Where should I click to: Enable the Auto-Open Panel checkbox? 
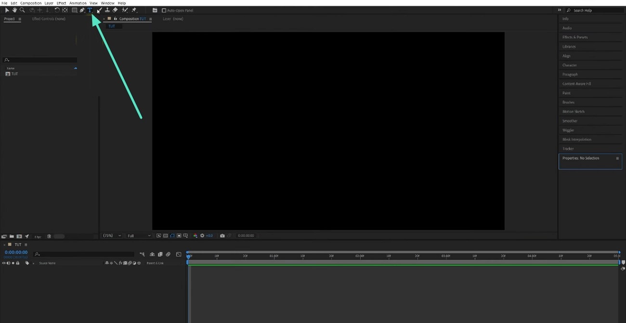coord(164,10)
